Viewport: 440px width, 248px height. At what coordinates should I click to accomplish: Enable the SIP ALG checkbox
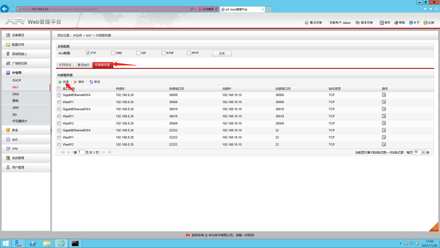point(138,53)
